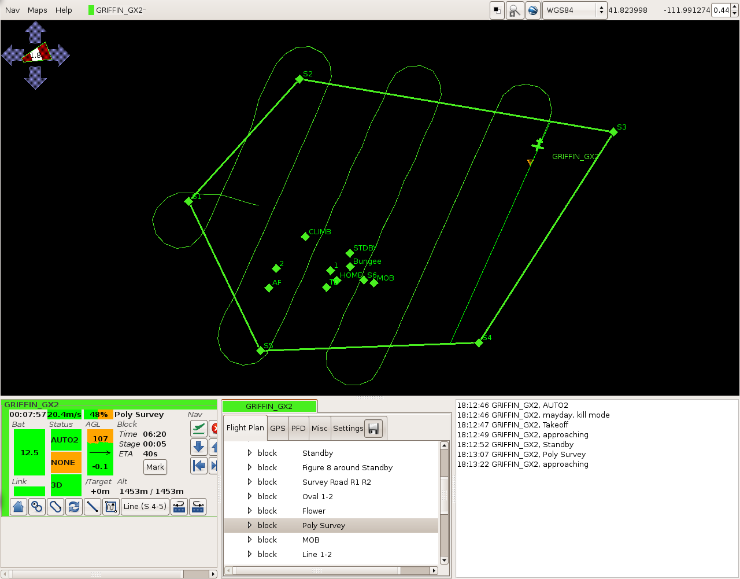Click the magnifier zoom-to-fit icon
The height and width of the screenshot is (579, 740).
(x=515, y=10)
